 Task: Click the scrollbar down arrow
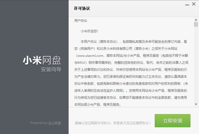pyautogui.click(x=196, y=104)
